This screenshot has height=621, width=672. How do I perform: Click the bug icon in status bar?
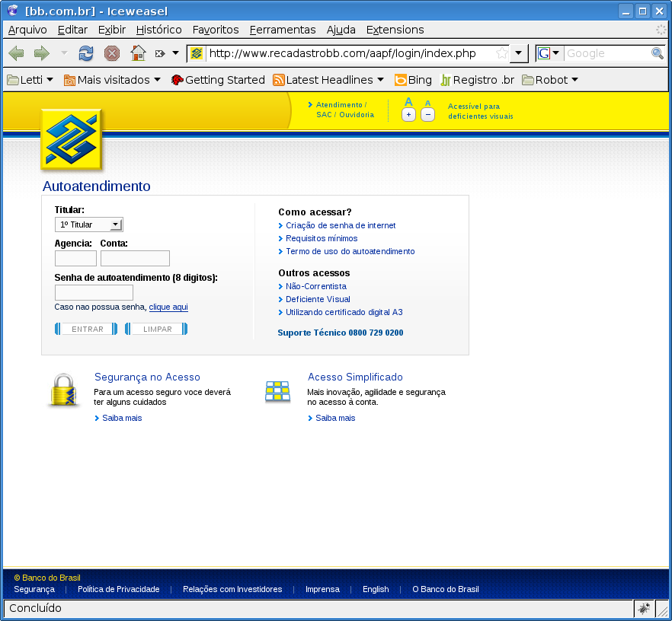(644, 608)
